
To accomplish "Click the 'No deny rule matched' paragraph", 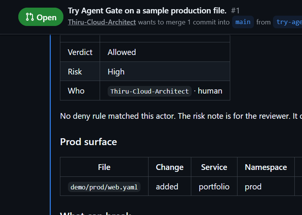I will tap(181, 116).
